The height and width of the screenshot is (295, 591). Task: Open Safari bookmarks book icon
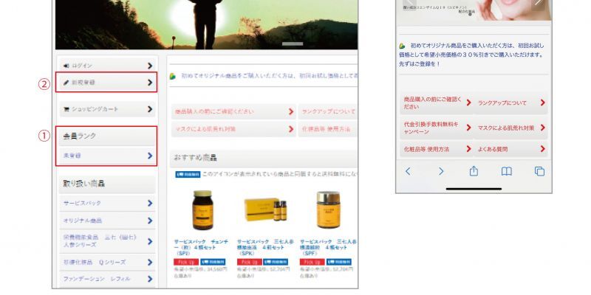click(507, 172)
